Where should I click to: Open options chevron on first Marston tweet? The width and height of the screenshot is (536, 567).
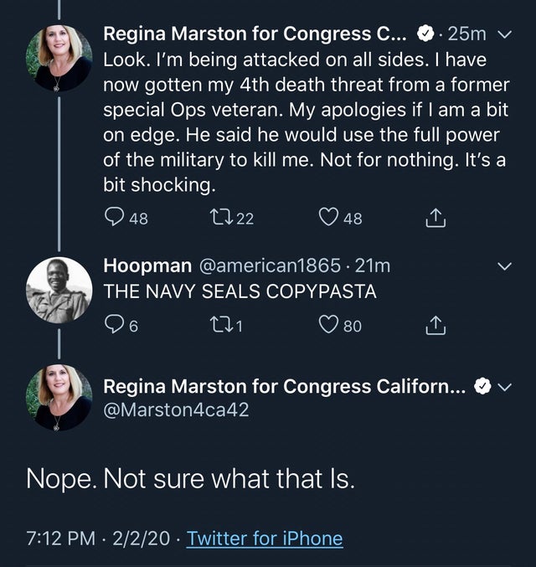[503, 34]
